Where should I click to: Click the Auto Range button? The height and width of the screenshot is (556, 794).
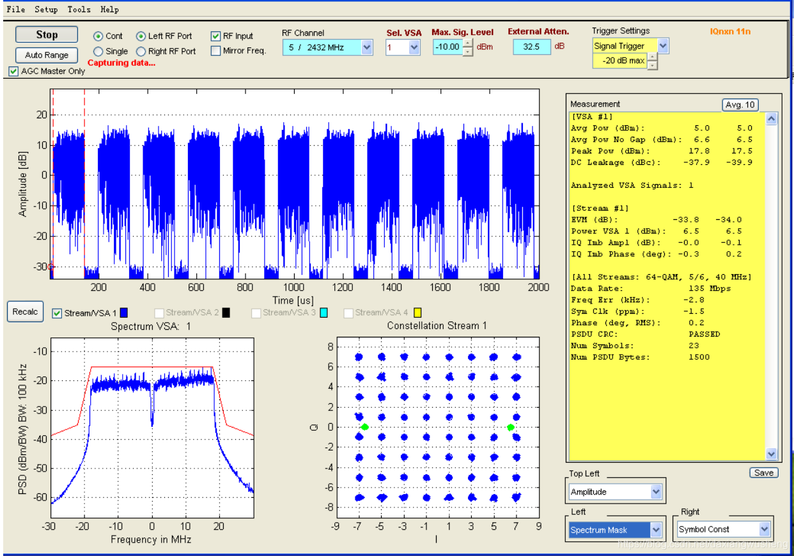click(x=47, y=55)
